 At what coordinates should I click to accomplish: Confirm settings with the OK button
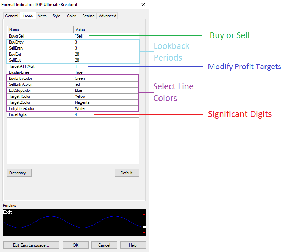[76, 245]
